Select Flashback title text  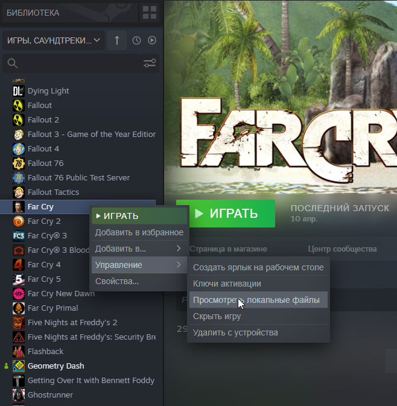(x=46, y=352)
